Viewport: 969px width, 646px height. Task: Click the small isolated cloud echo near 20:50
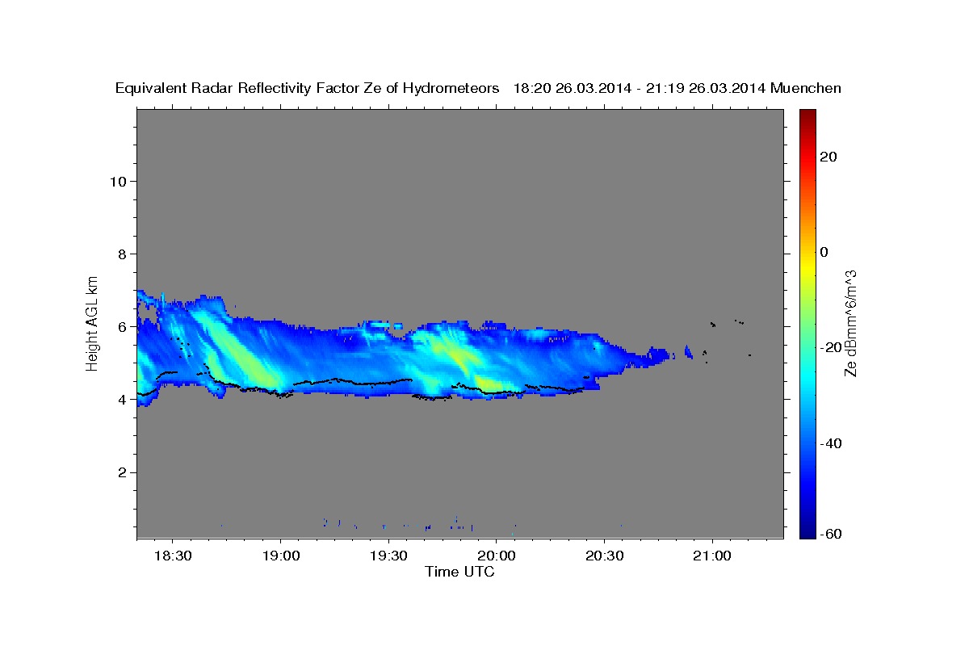[688, 351]
